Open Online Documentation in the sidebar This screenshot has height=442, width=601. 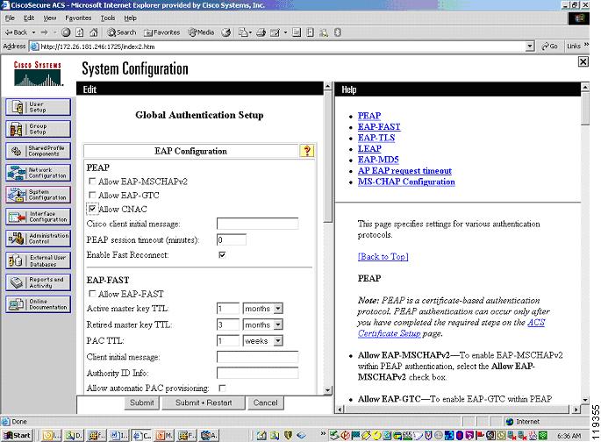39,304
